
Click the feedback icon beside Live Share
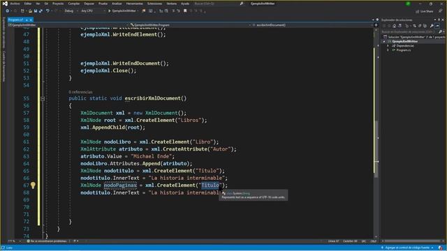441,11
